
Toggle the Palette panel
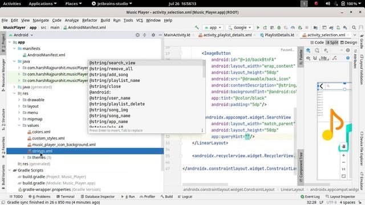(301, 57)
